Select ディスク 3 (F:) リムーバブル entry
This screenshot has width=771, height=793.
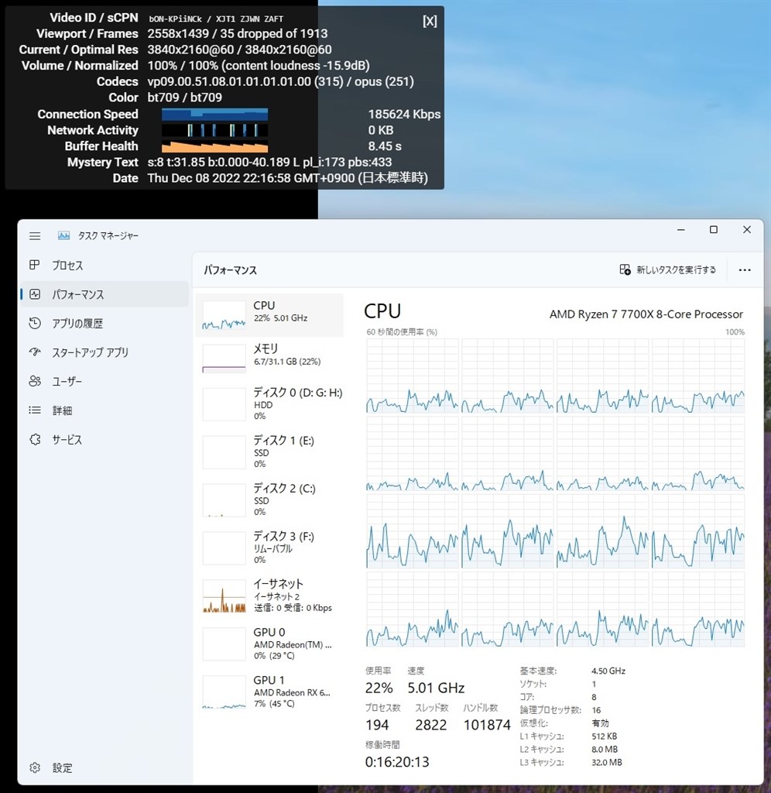point(269,548)
